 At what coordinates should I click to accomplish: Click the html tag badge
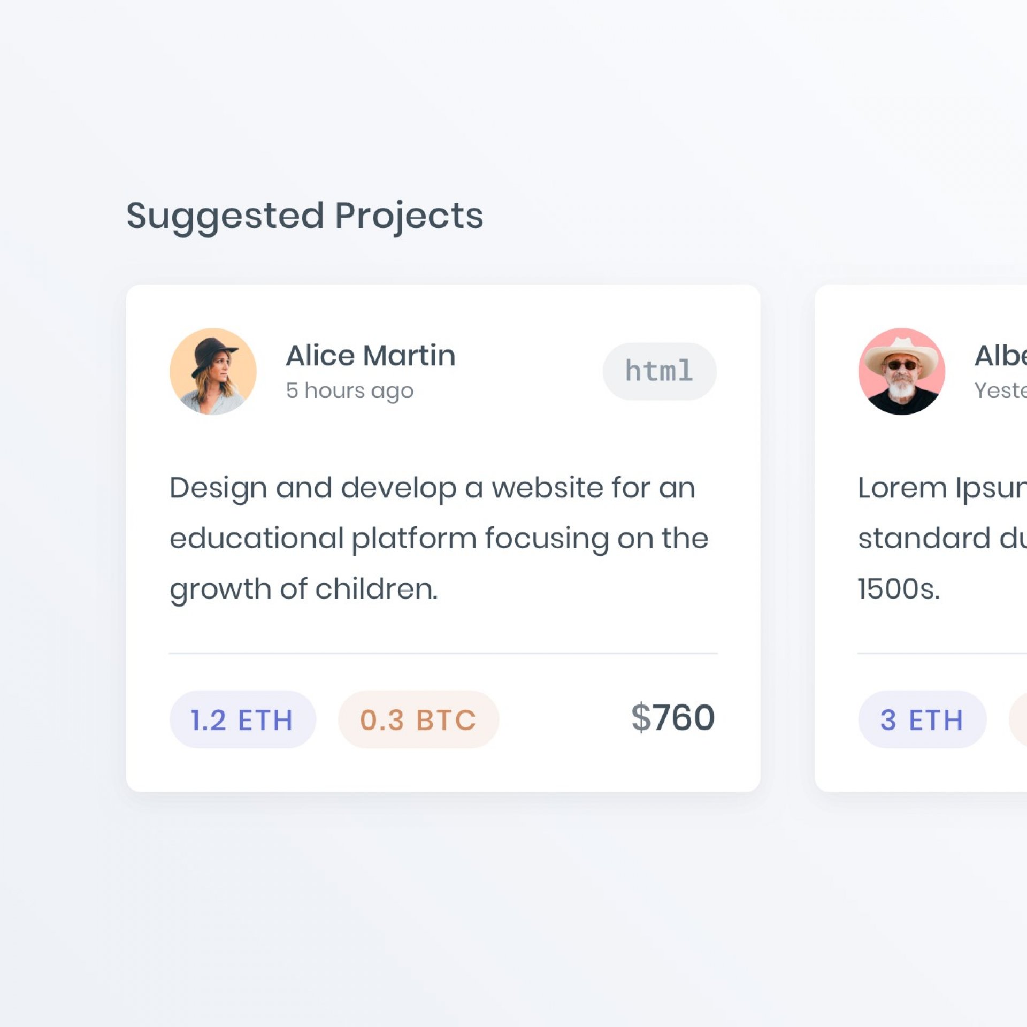coord(659,371)
